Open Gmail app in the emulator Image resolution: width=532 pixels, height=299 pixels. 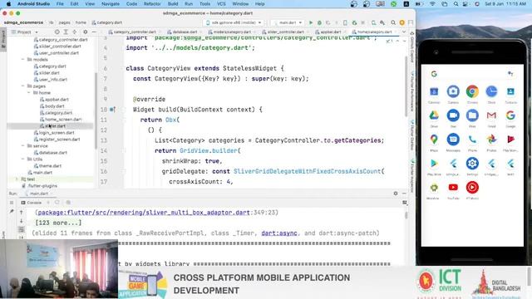pyautogui.click(x=491, y=115)
